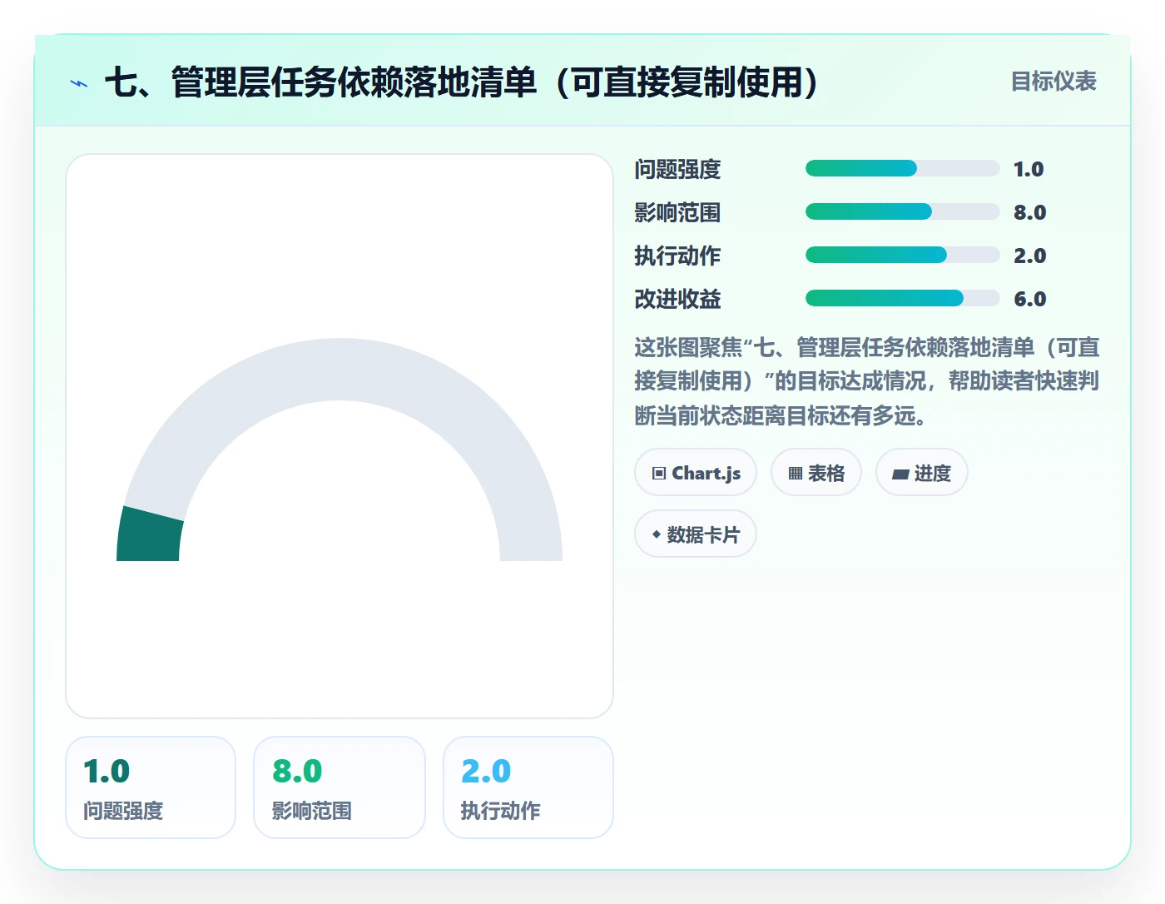
Task: Click the 6.0 value for 改进收益
Action: [x=1029, y=300]
